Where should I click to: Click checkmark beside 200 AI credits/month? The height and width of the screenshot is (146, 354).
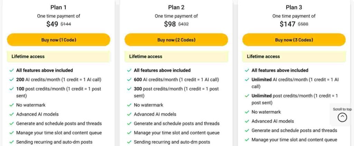[x=11, y=80]
